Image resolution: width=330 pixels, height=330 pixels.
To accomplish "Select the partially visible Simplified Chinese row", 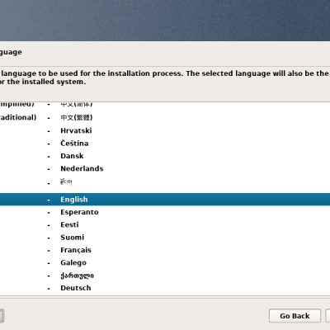I will (165, 106).
